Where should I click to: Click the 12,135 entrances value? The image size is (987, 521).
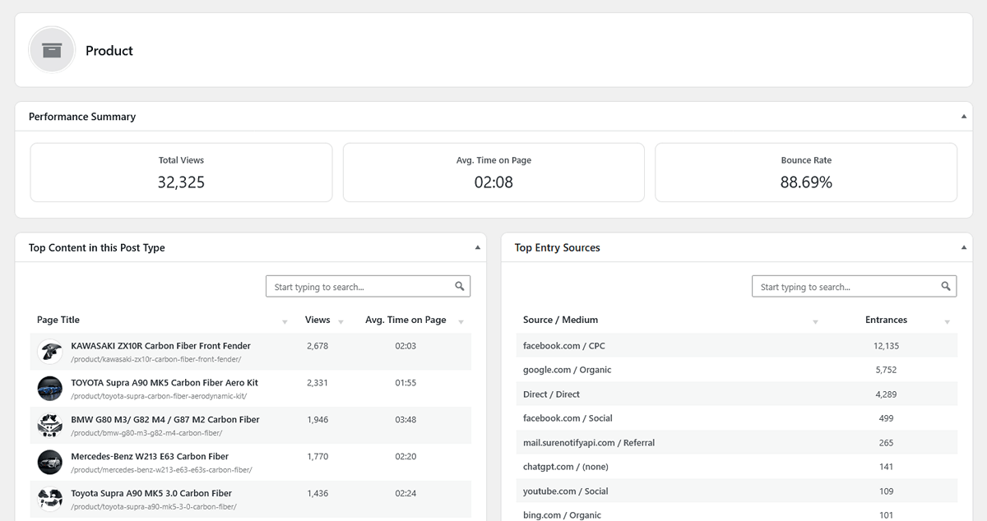(886, 346)
